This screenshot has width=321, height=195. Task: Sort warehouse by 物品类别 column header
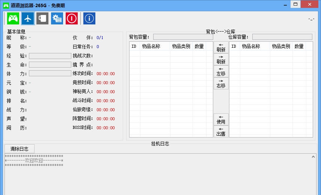tap(281, 46)
